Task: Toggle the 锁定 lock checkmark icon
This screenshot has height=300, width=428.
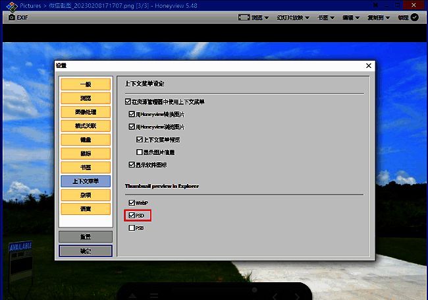Action: click(414, 18)
